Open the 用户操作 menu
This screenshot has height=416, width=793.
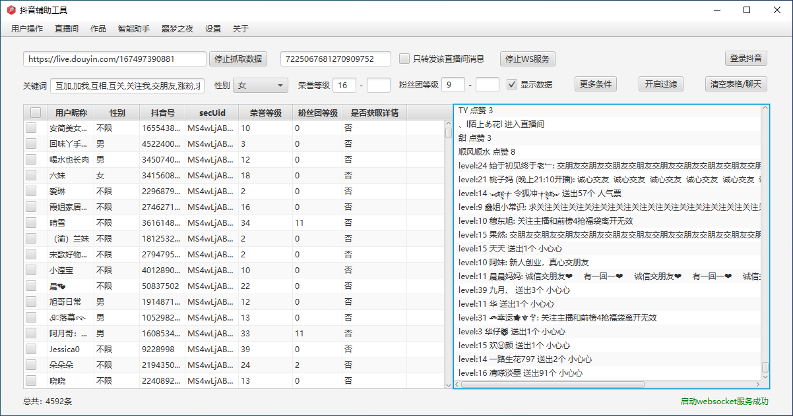coord(27,29)
